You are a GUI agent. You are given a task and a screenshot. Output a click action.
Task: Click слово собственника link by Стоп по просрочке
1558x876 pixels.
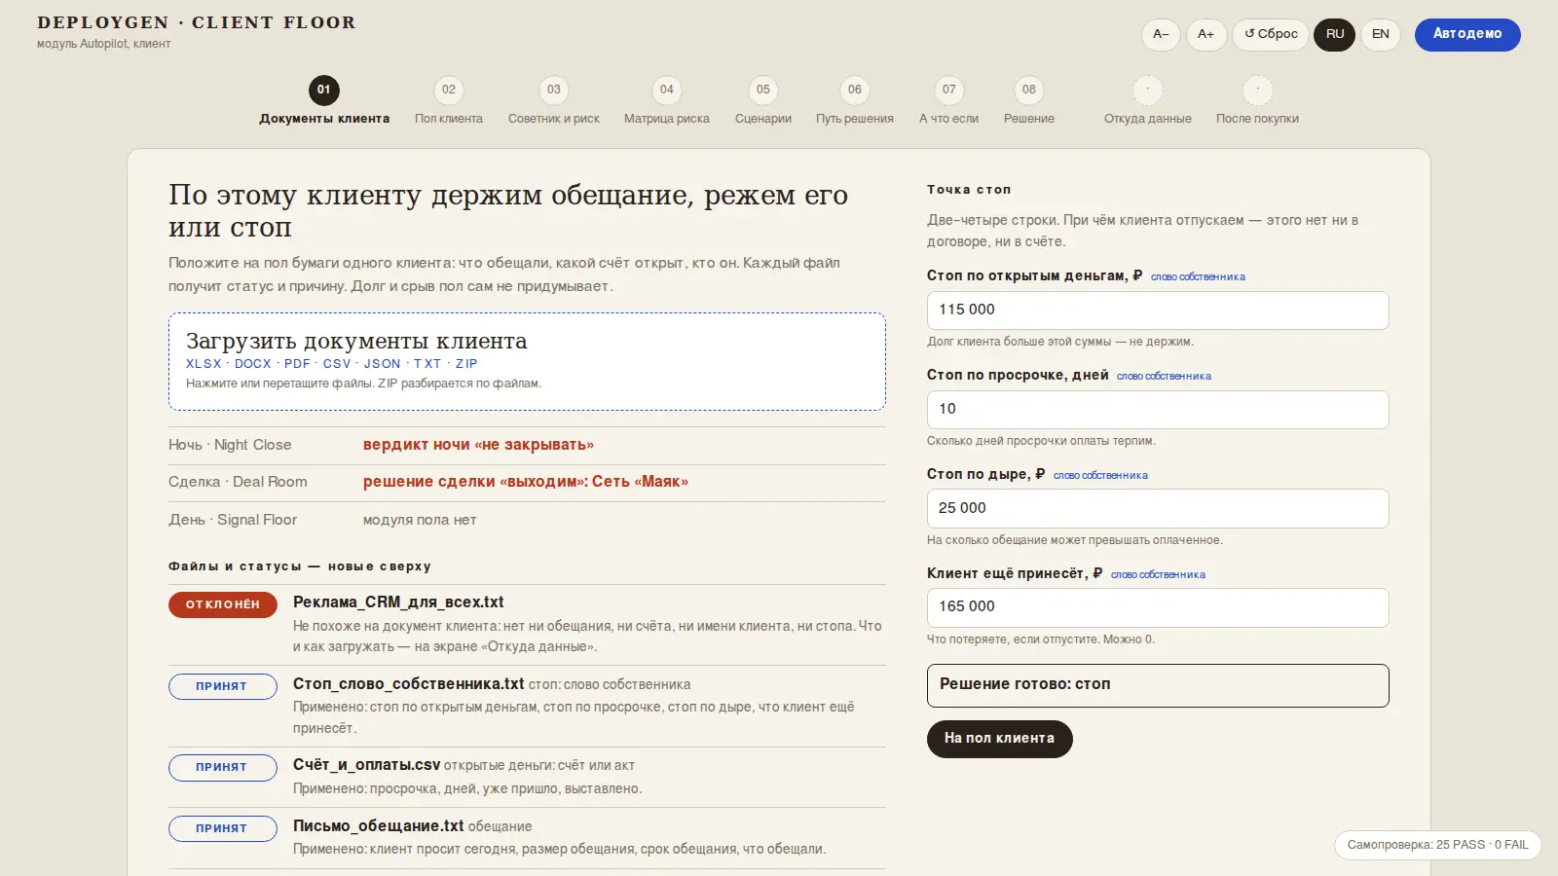point(1164,377)
